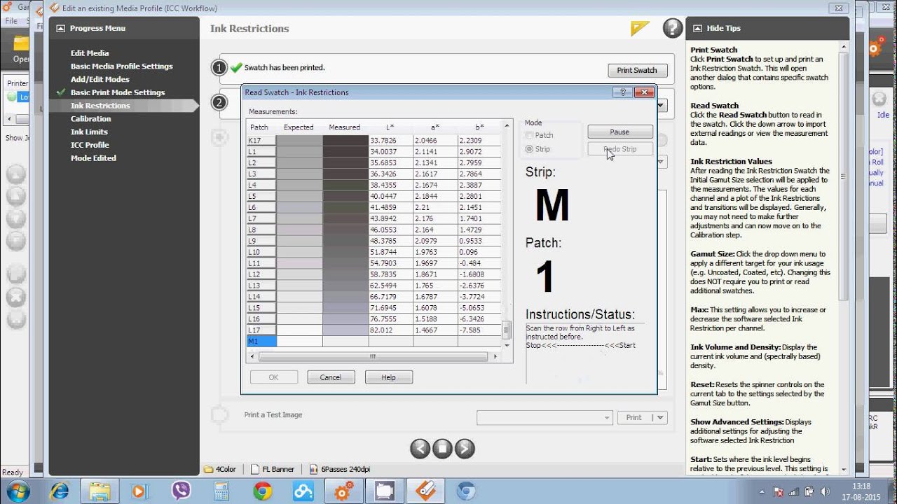This screenshot has height=504, width=897.
Task: Go to the Mode Edited step
Action: click(x=93, y=158)
